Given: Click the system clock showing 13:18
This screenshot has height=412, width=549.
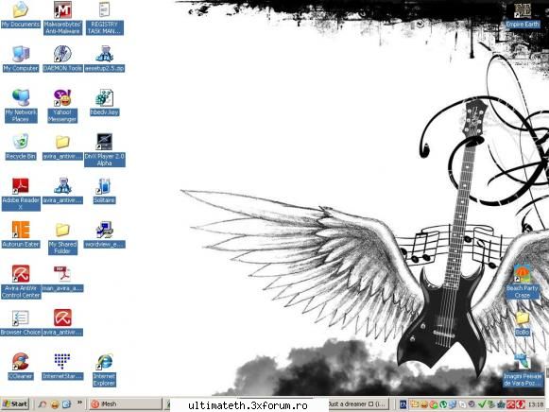Looking at the screenshot, I should [536, 404].
